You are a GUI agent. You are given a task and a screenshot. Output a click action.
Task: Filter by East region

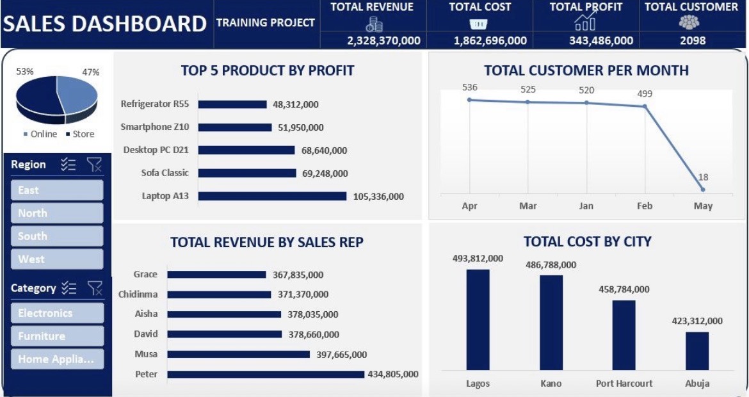click(x=57, y=190)
